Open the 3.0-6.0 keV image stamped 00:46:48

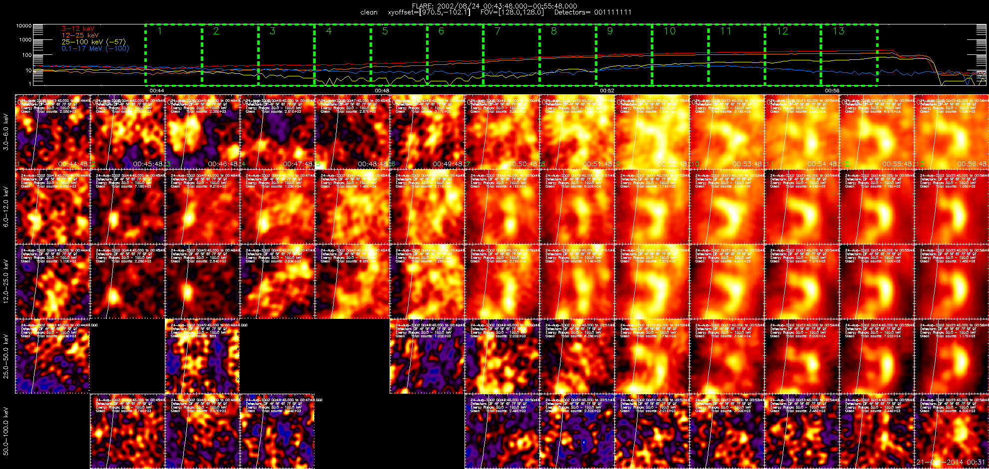[x=202, y=132]
